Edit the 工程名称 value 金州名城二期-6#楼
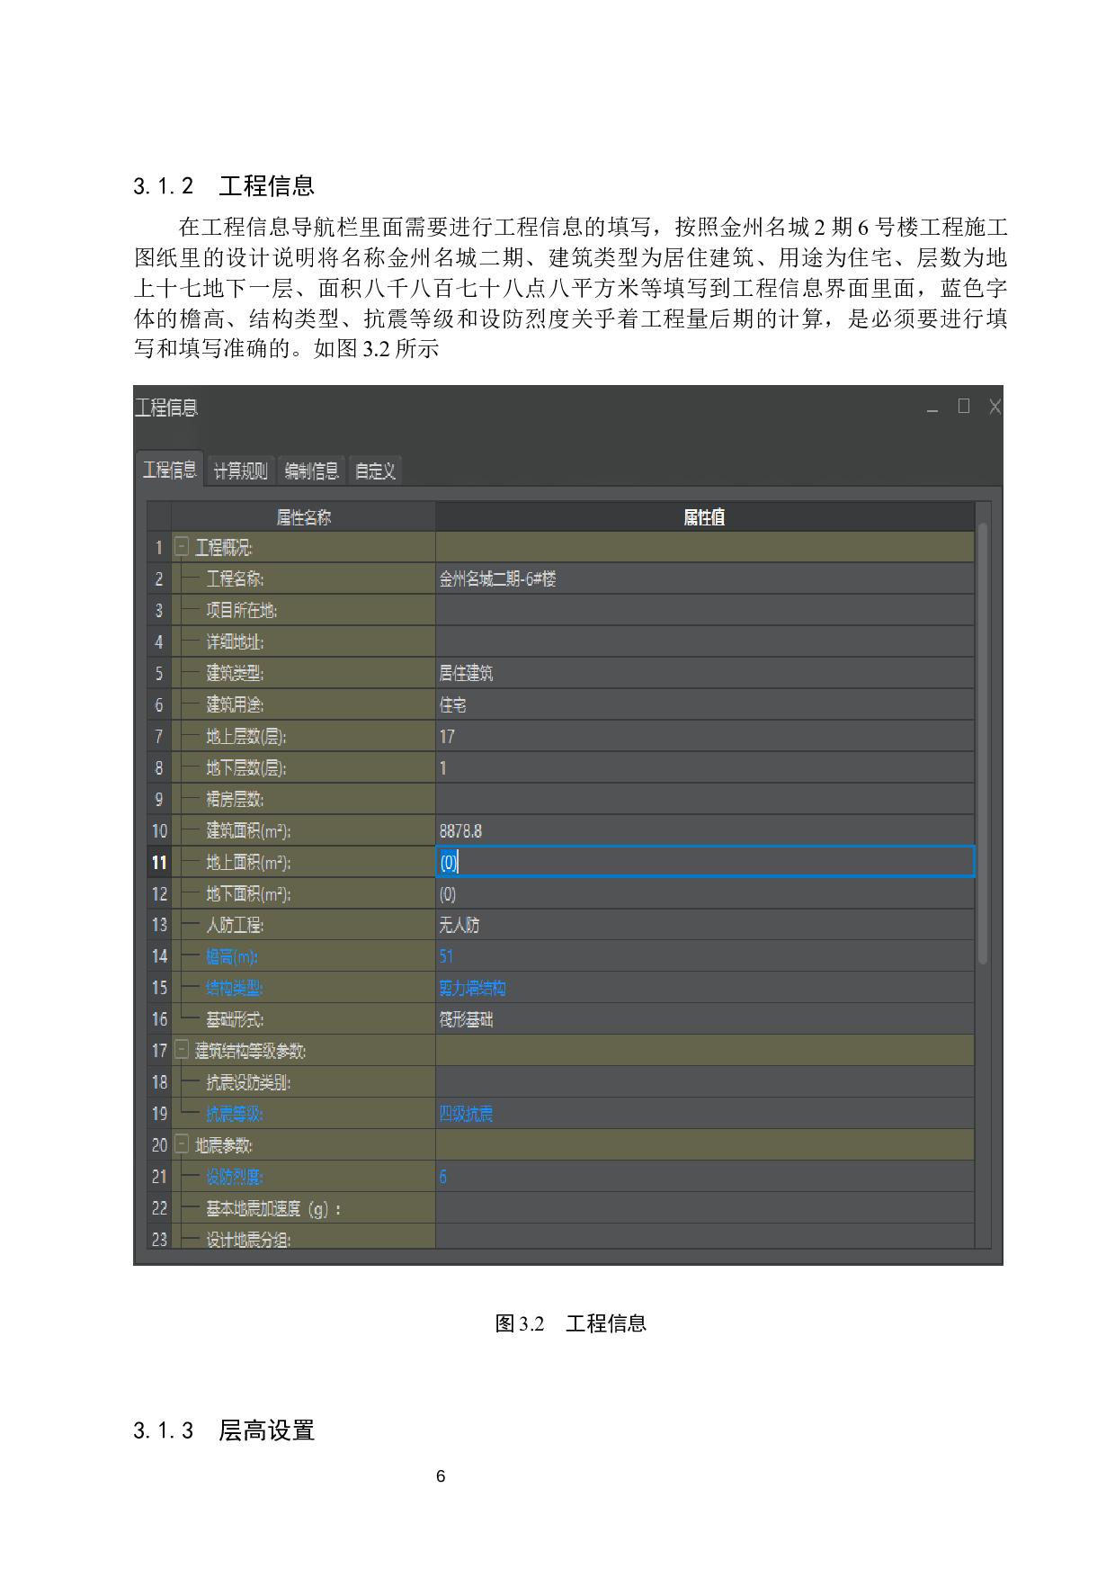This screenshot has width=1115, height=1578. (705, 578)
